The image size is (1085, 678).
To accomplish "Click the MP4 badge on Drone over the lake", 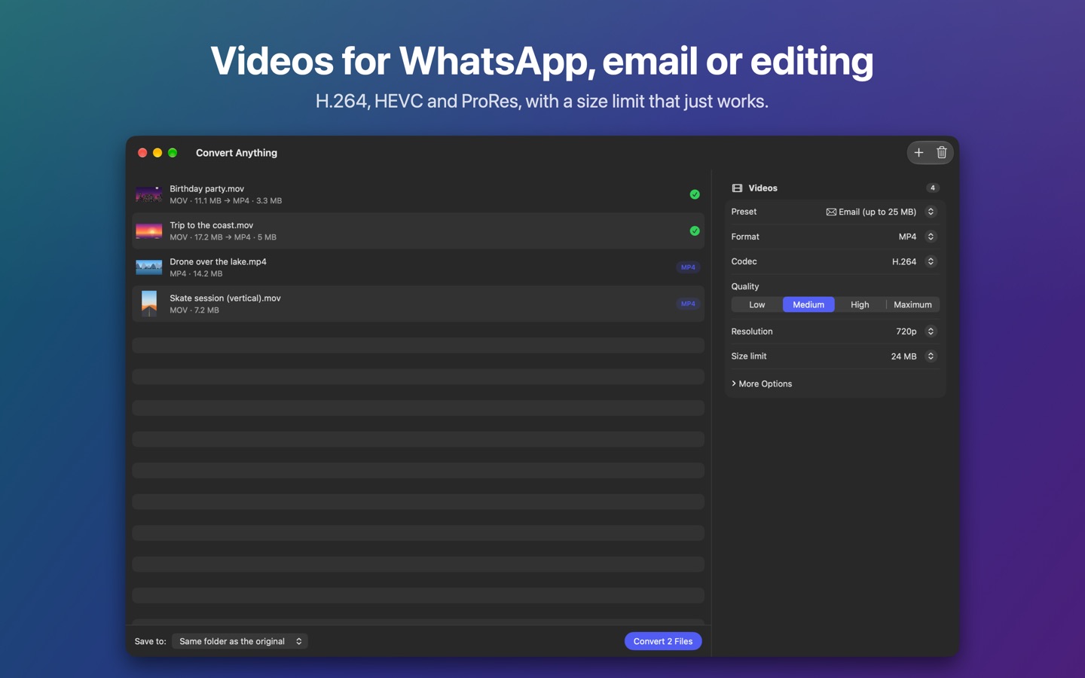I will pyautogui.click(x=688, y=267).
